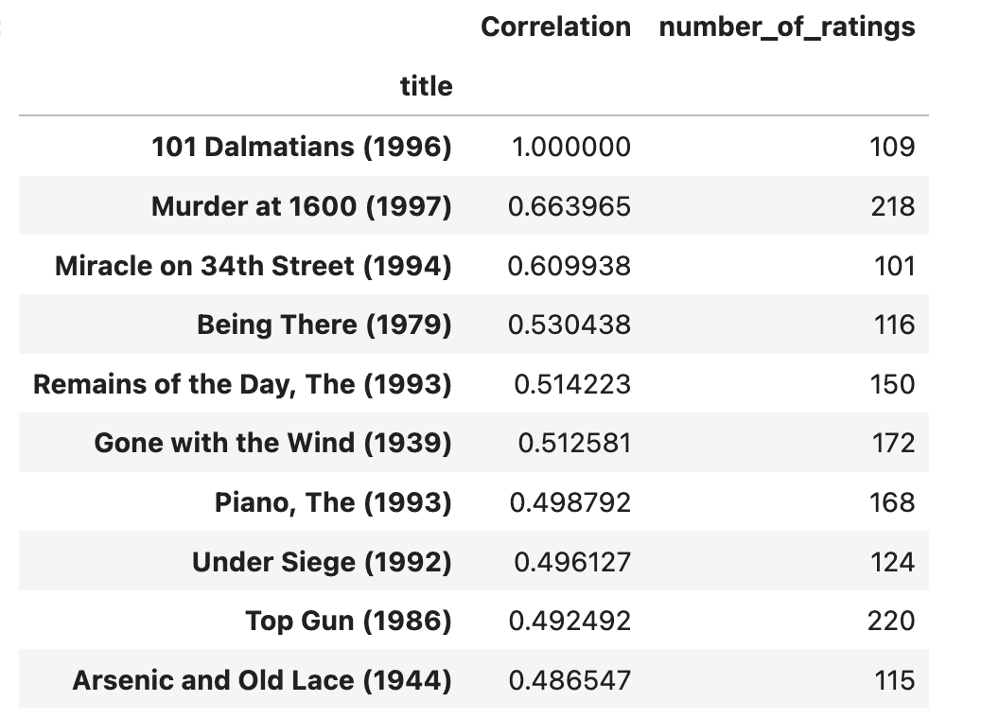
Task: Select the correlation cell 0.530438
Action: click(569, 325)
